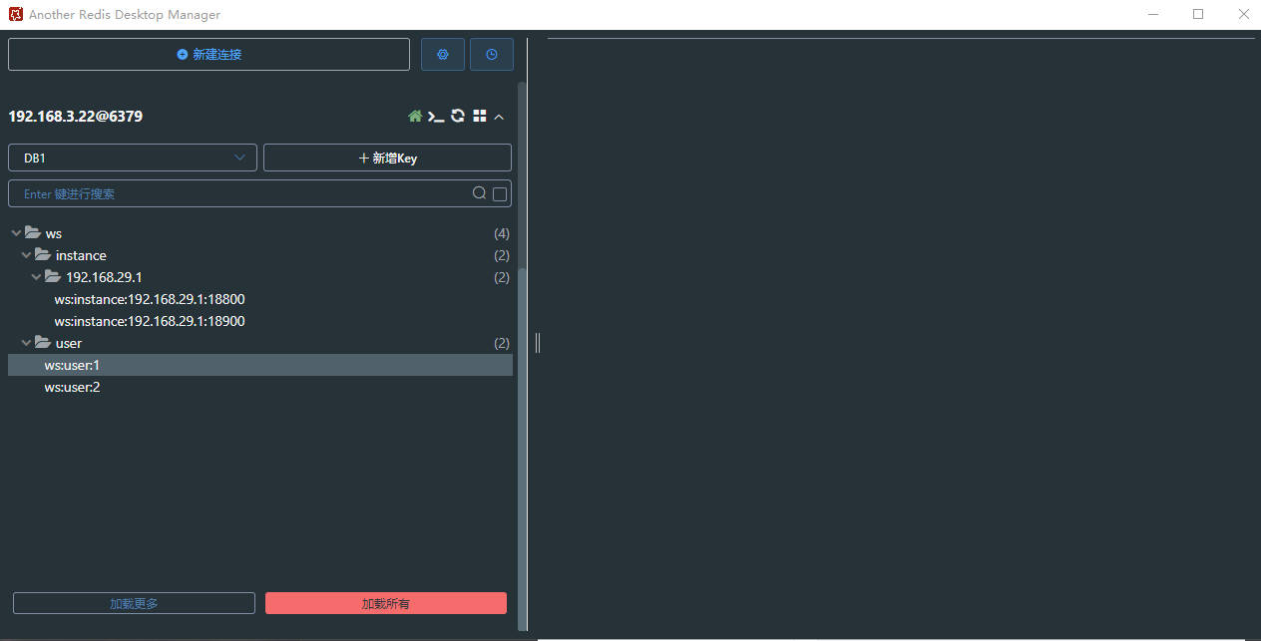Collapse the user folder arrow
The image size is (1261, 641).
(x=26, y=342)
